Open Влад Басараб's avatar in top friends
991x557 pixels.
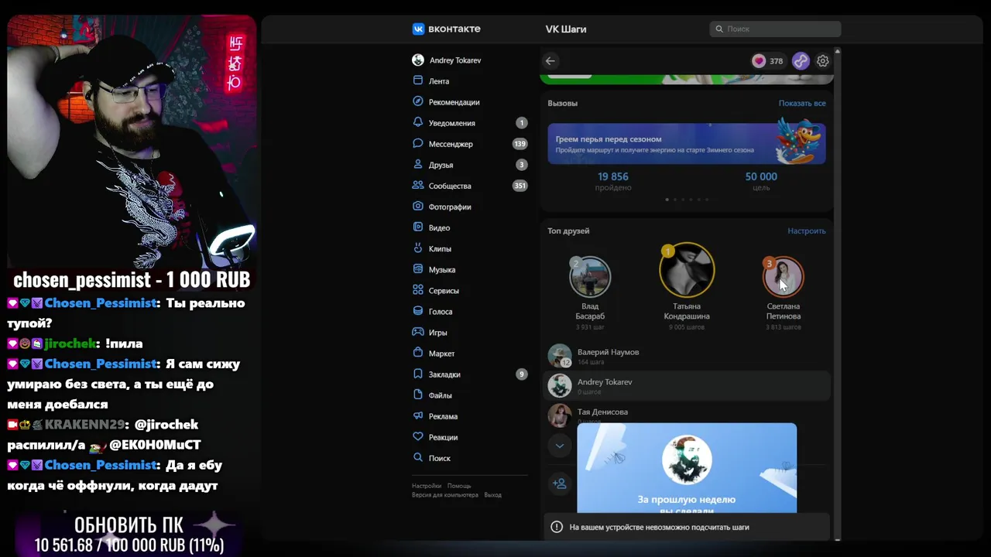(590, 277)
